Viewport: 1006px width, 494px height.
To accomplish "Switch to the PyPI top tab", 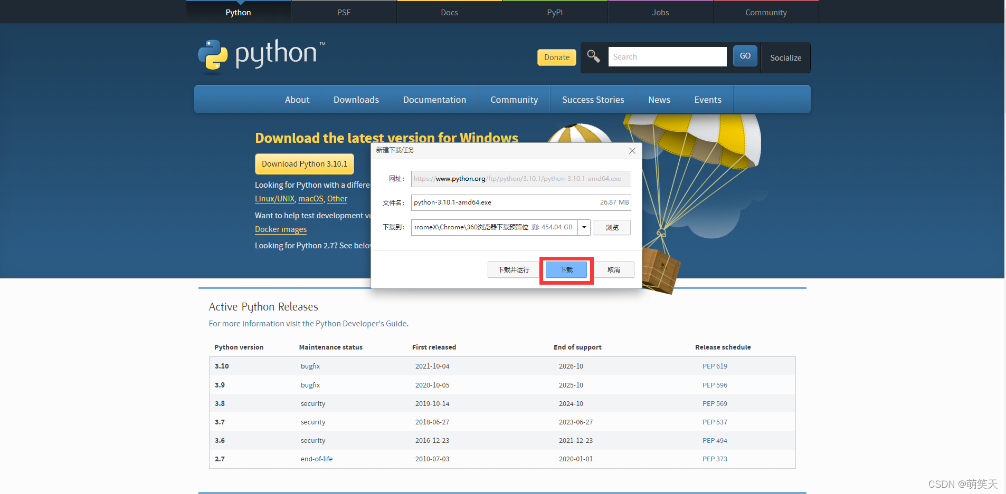I will pos(555,13).
